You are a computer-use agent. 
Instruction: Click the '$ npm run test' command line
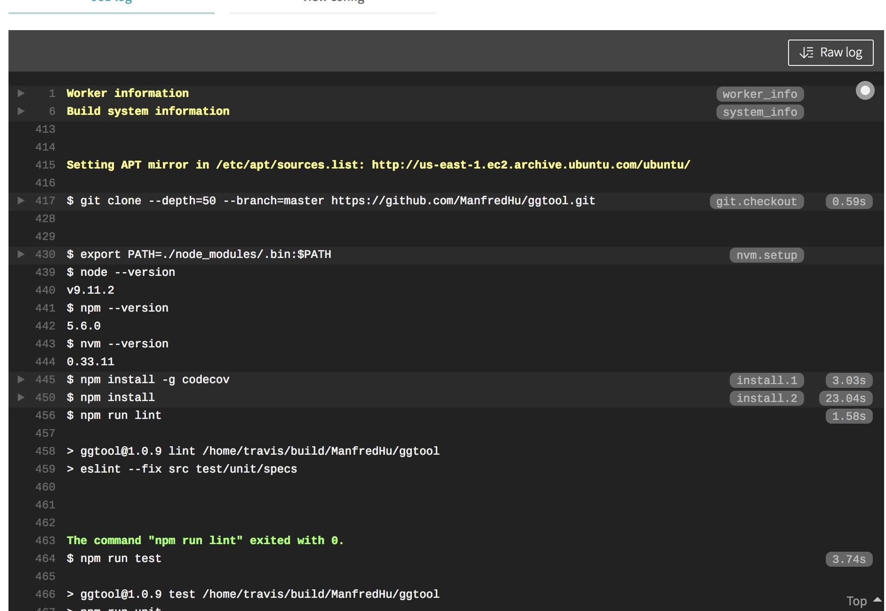tap(114, 558)
